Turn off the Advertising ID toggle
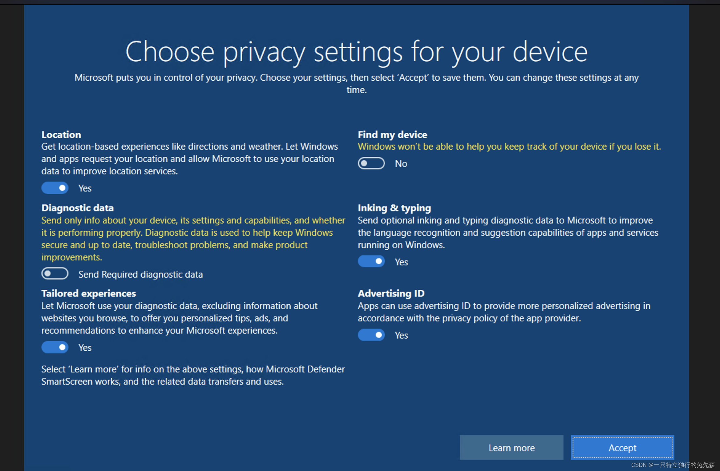 (371, 335)
